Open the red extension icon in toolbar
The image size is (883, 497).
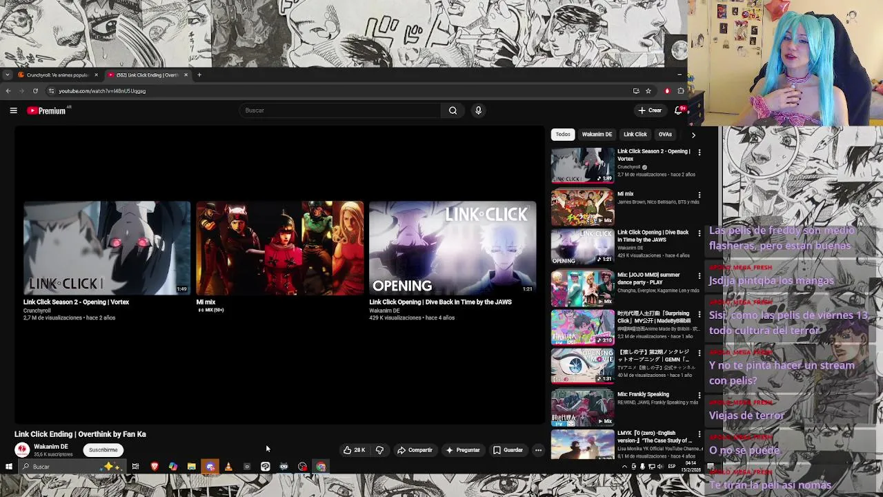pos(667,90)
